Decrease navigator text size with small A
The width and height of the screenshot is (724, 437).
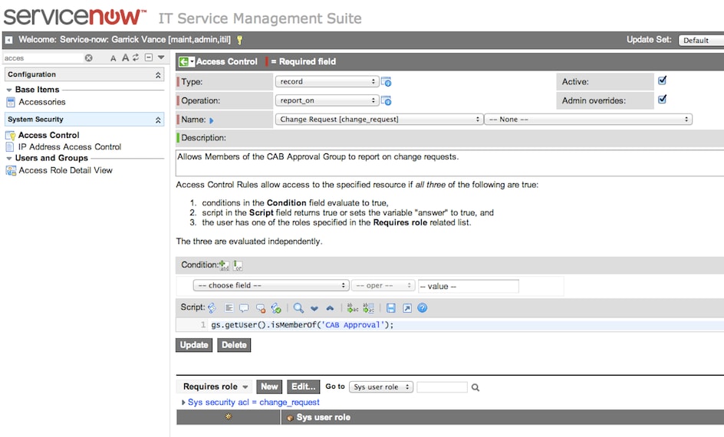coord(114,58)
